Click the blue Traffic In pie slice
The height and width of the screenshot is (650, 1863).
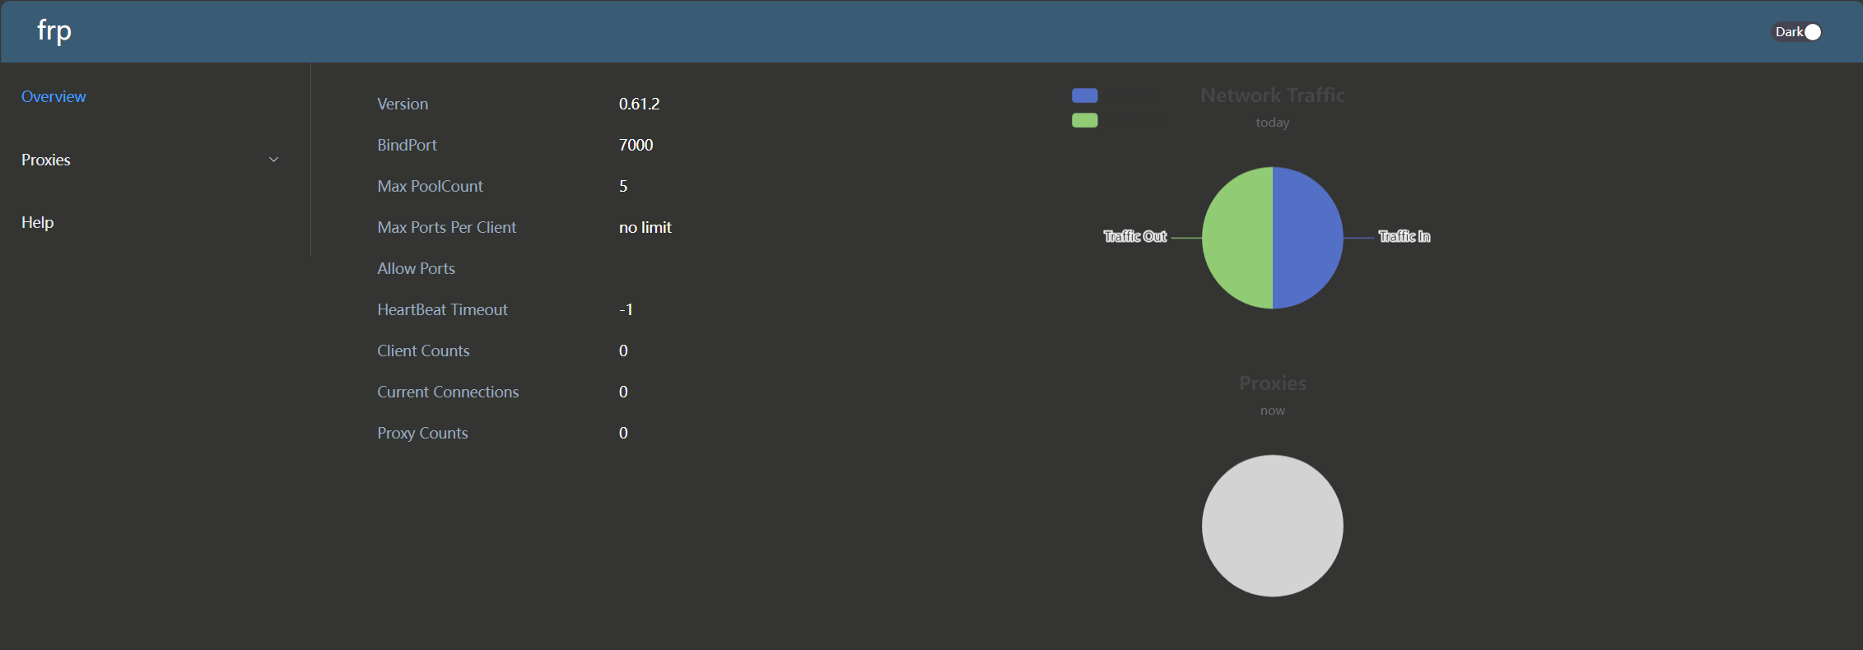(x=1308, y=238)
